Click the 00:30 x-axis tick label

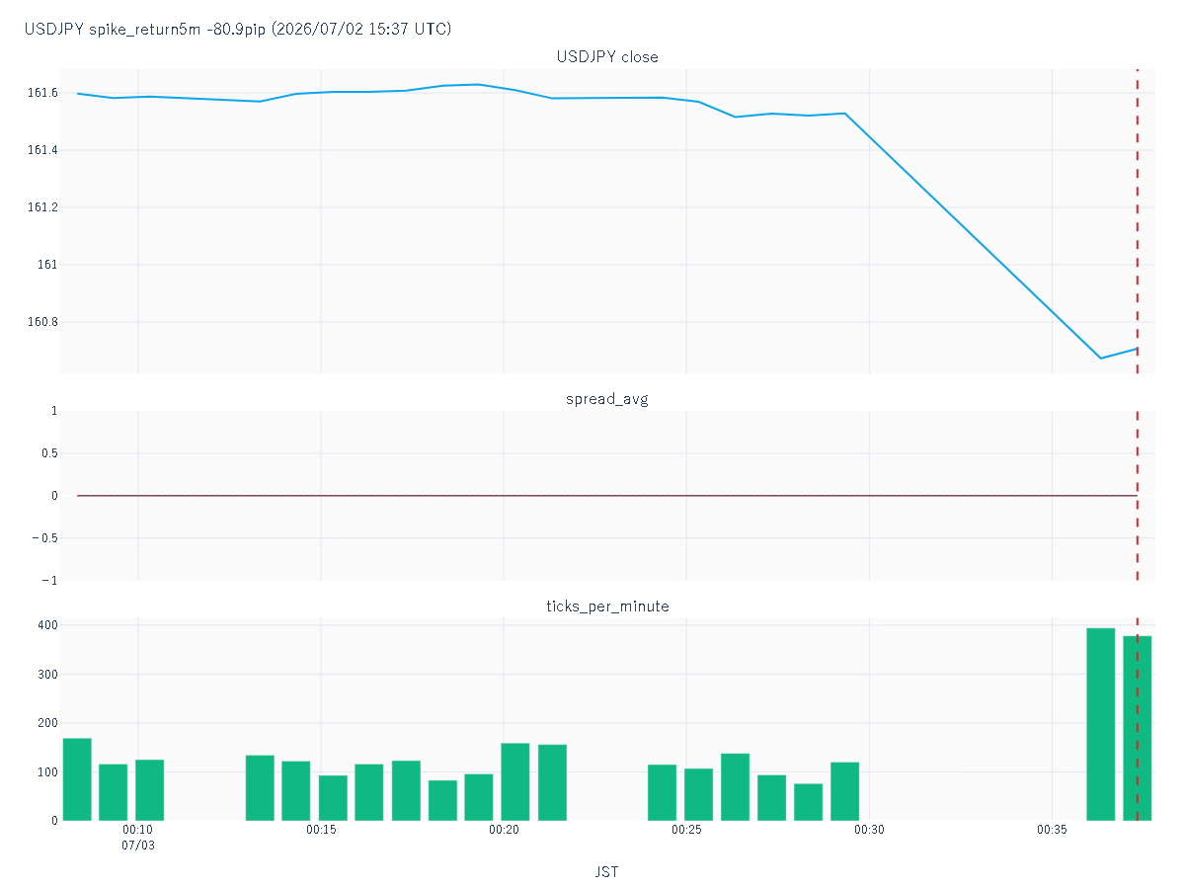coord(869,831)
